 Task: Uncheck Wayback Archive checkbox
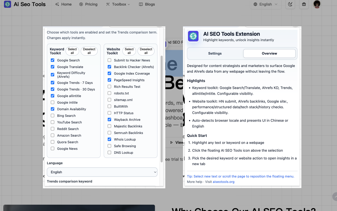[x=110, y=119]
